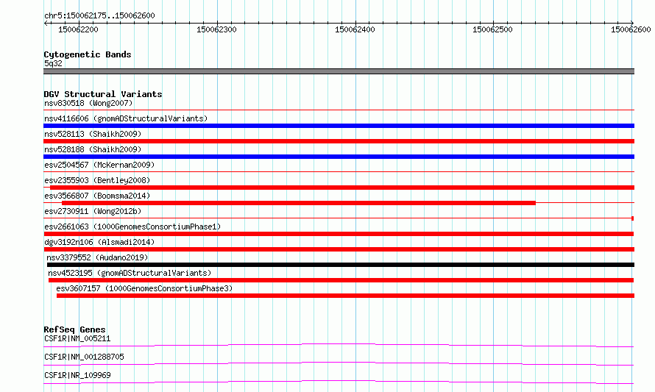655x392 pixels.
Task: Click the red bar of nsv528113
Action: (339, 141)
